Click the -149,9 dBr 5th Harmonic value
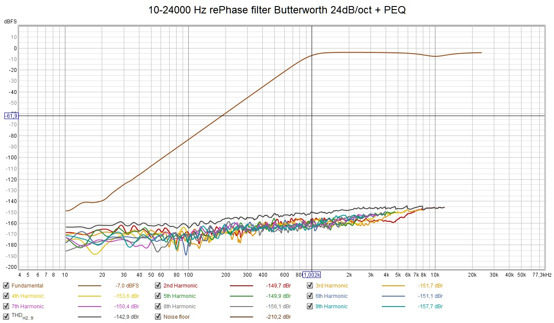The height and width of the screenshot is (323, 554). 278,296
